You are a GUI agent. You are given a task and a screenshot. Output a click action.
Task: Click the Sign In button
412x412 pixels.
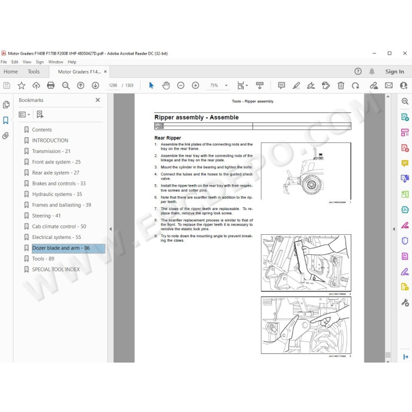(394, 71)
